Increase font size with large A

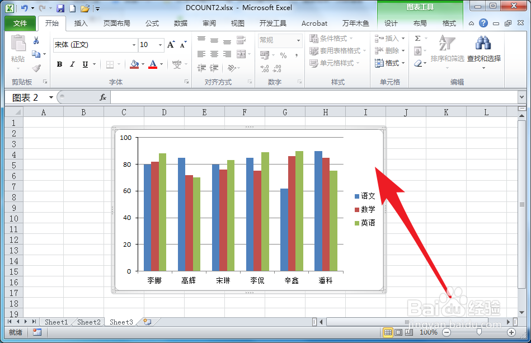(171, 45)
